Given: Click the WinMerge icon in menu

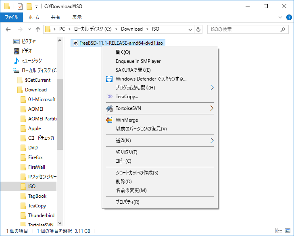Looking at the screenshot, I should tap(109, 120).
